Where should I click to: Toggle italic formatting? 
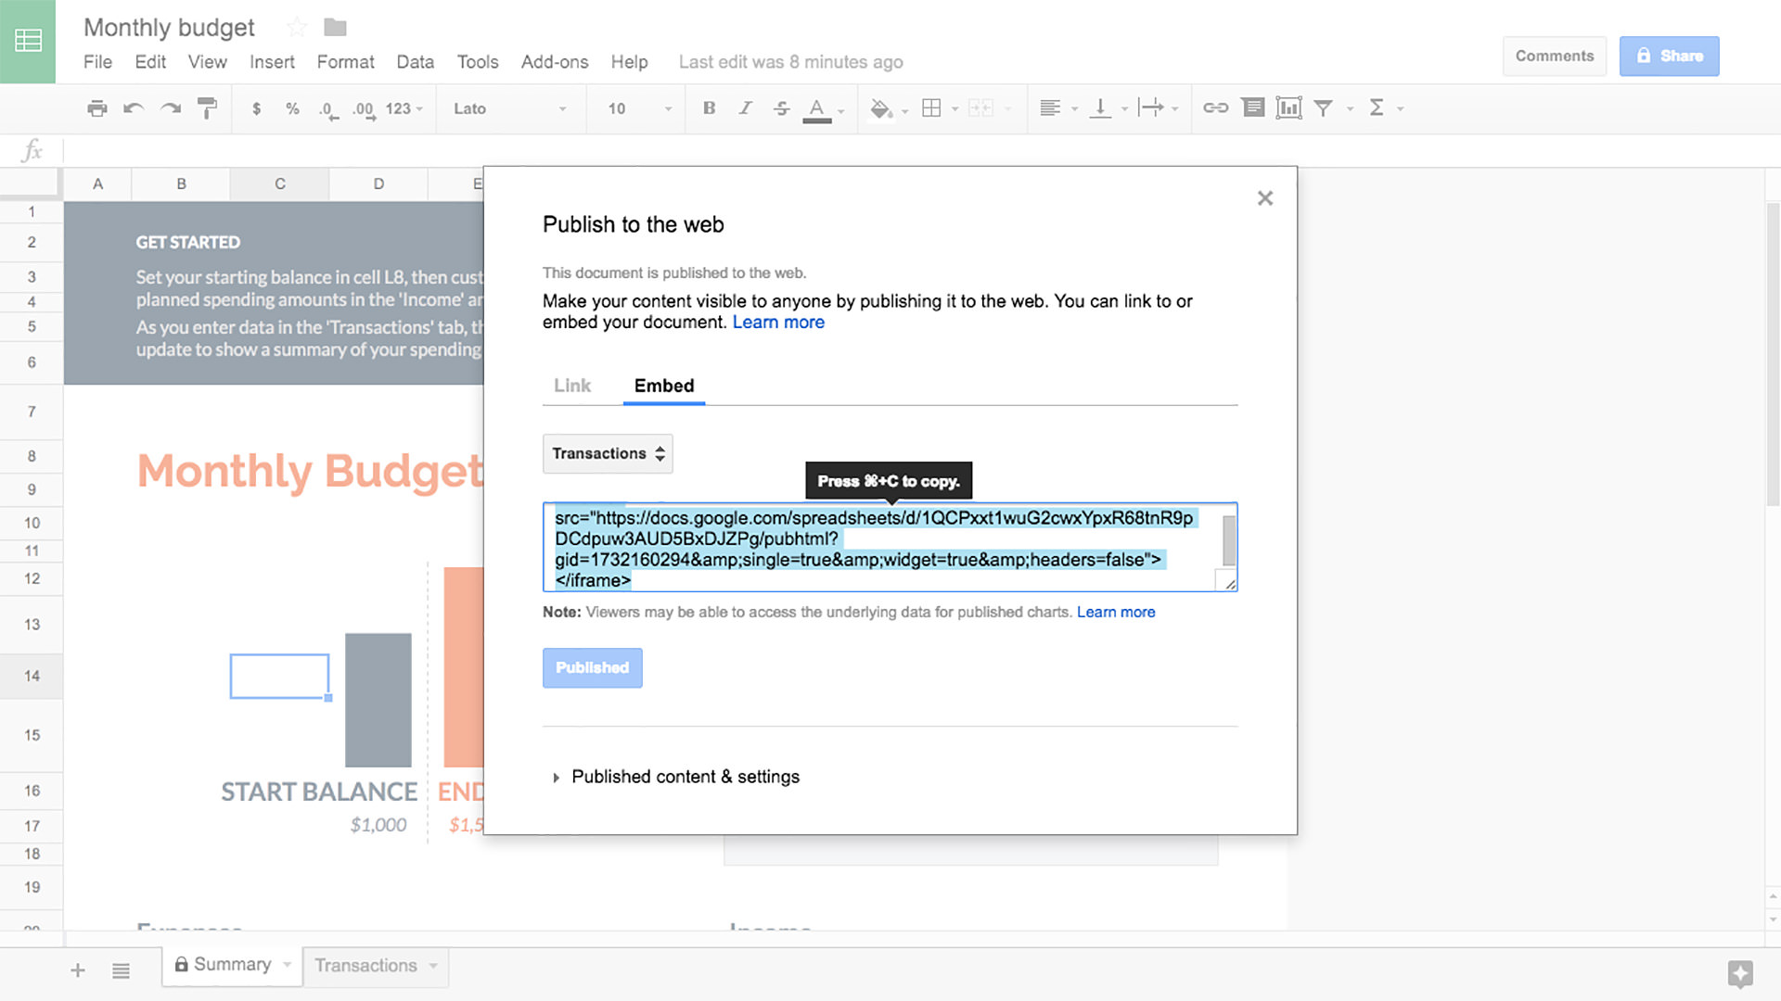pyautogui.click(x=745, y=108)
